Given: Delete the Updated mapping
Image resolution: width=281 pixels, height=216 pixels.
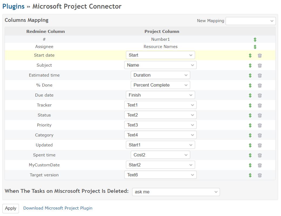Looking at the screenshot, I should point(260,145).
